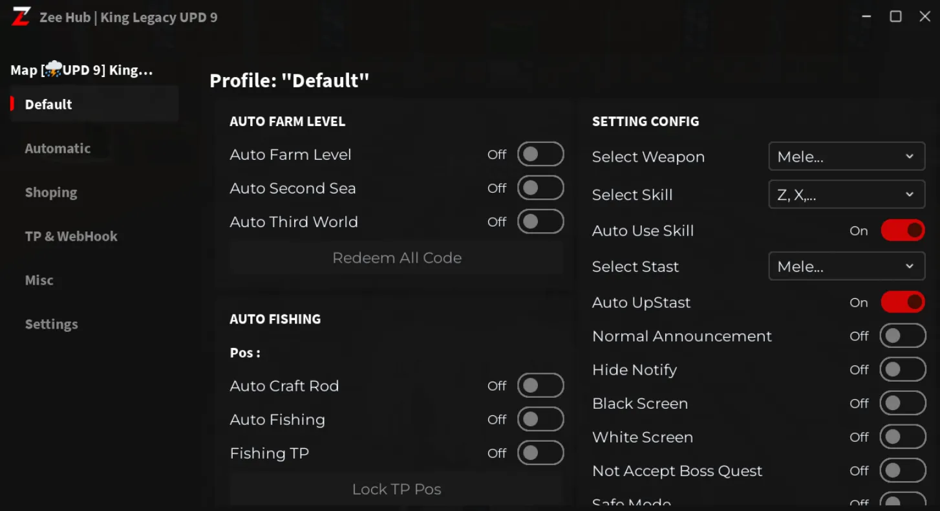
Task: Open the Select Stast dropdown
Action: click(846, 266)
